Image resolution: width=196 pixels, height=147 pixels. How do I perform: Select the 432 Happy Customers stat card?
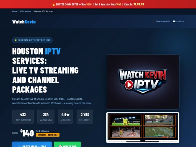pyautogui.click(x=23, y=117)
